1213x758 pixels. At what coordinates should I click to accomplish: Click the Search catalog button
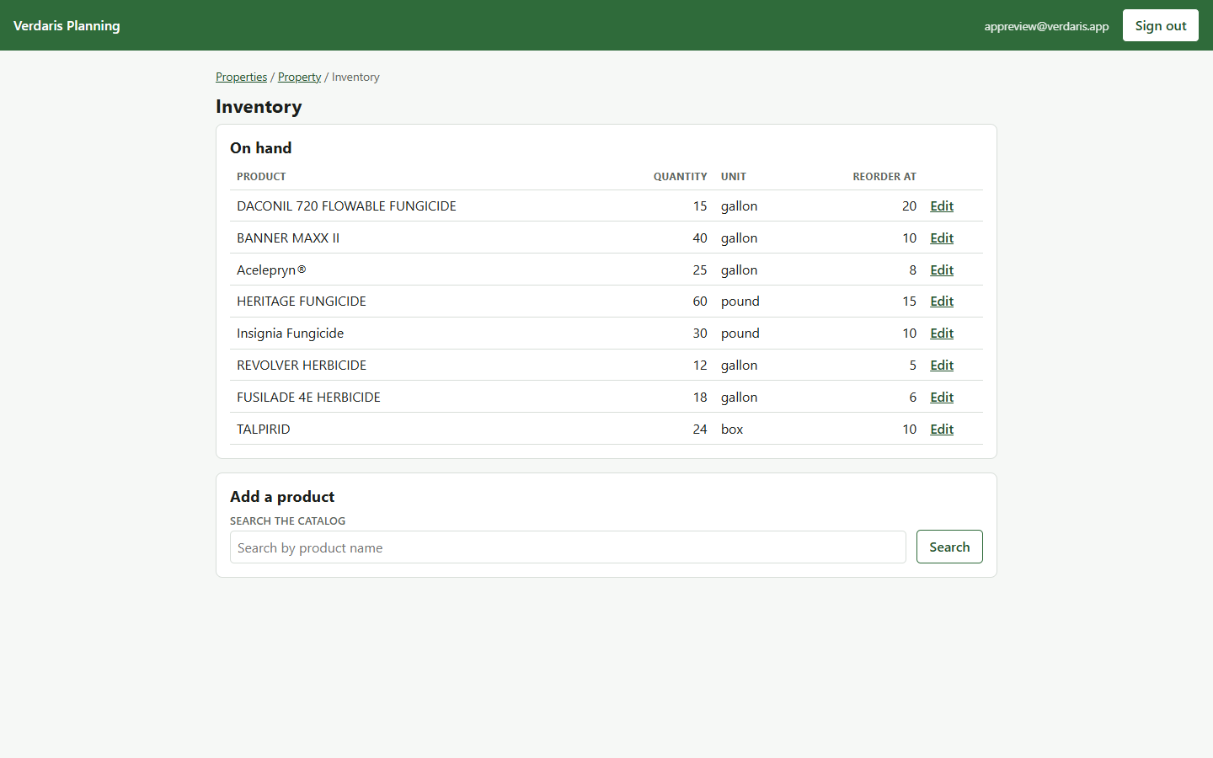tap(949, 547)
